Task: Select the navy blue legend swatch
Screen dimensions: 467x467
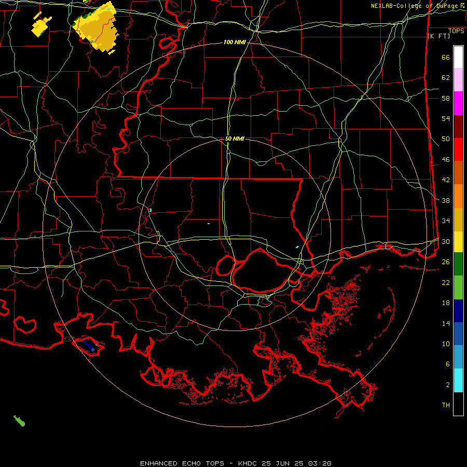Action: 458,311
